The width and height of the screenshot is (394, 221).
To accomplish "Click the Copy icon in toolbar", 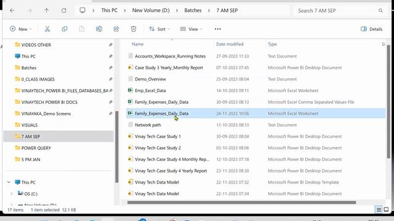I will 65,29.
